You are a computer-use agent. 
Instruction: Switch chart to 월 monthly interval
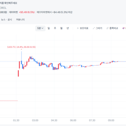tap(61, 28)
